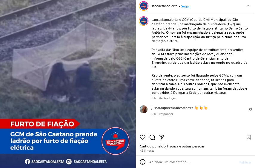Like the post with the heart icon
The image size is (255, 168).
coord(143,137)
